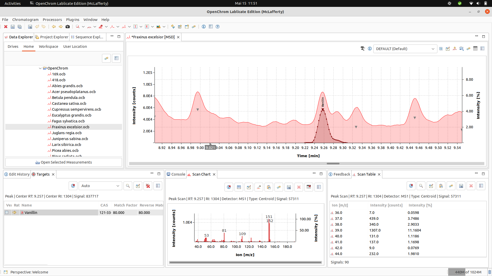The width and height of the screenshot is (492, 276).
Task: Open the Chromatogram menu
Action: pos(25,19)
